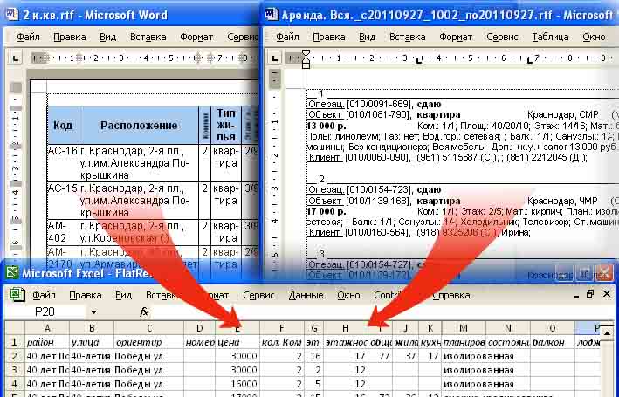619x397 pixels.
Task: Click the 'район' header cell in Excel
Action: pos(47,342)
